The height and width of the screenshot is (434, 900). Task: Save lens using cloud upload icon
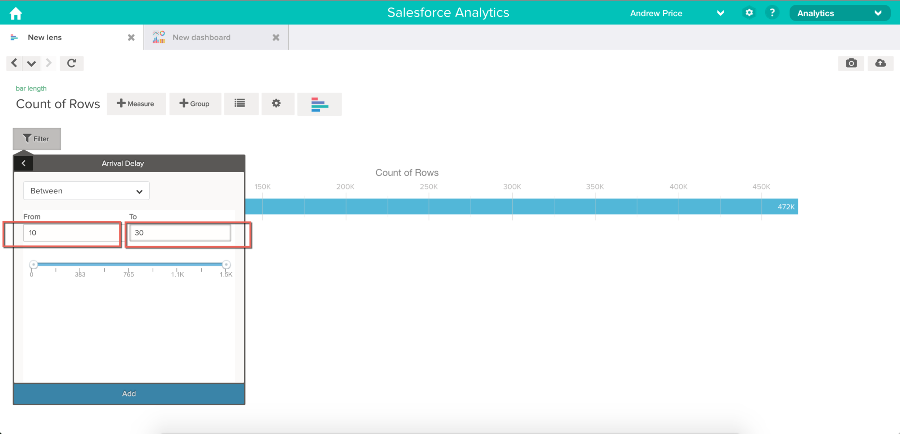click(x=880, y=63)
